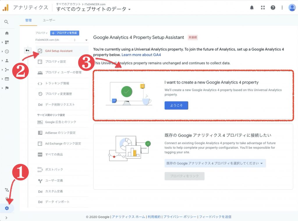Click the search magnifier icon in sidebar
Viewport: 298px width, 221px height.
point(6,22)
